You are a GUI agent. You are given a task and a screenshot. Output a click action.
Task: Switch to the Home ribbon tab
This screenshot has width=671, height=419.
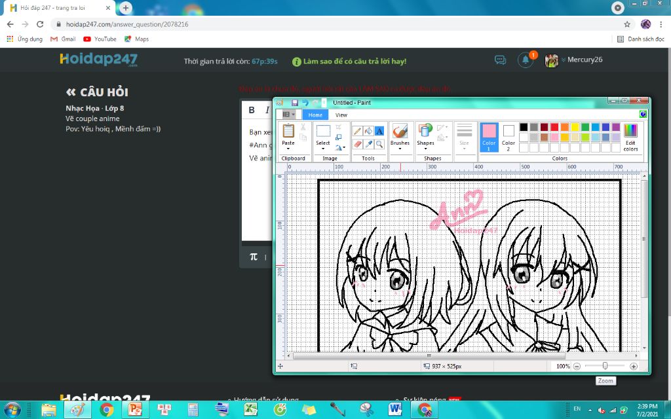(x=315, y=115)
